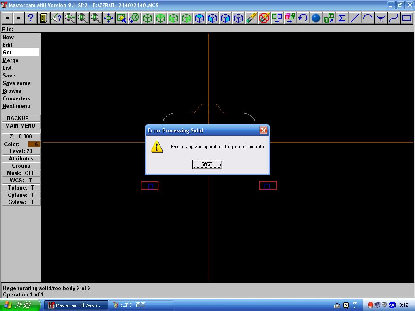Screen dimensions: 415x311
Task: Select the Fillet tool icon
Action: tap(381, 18)
